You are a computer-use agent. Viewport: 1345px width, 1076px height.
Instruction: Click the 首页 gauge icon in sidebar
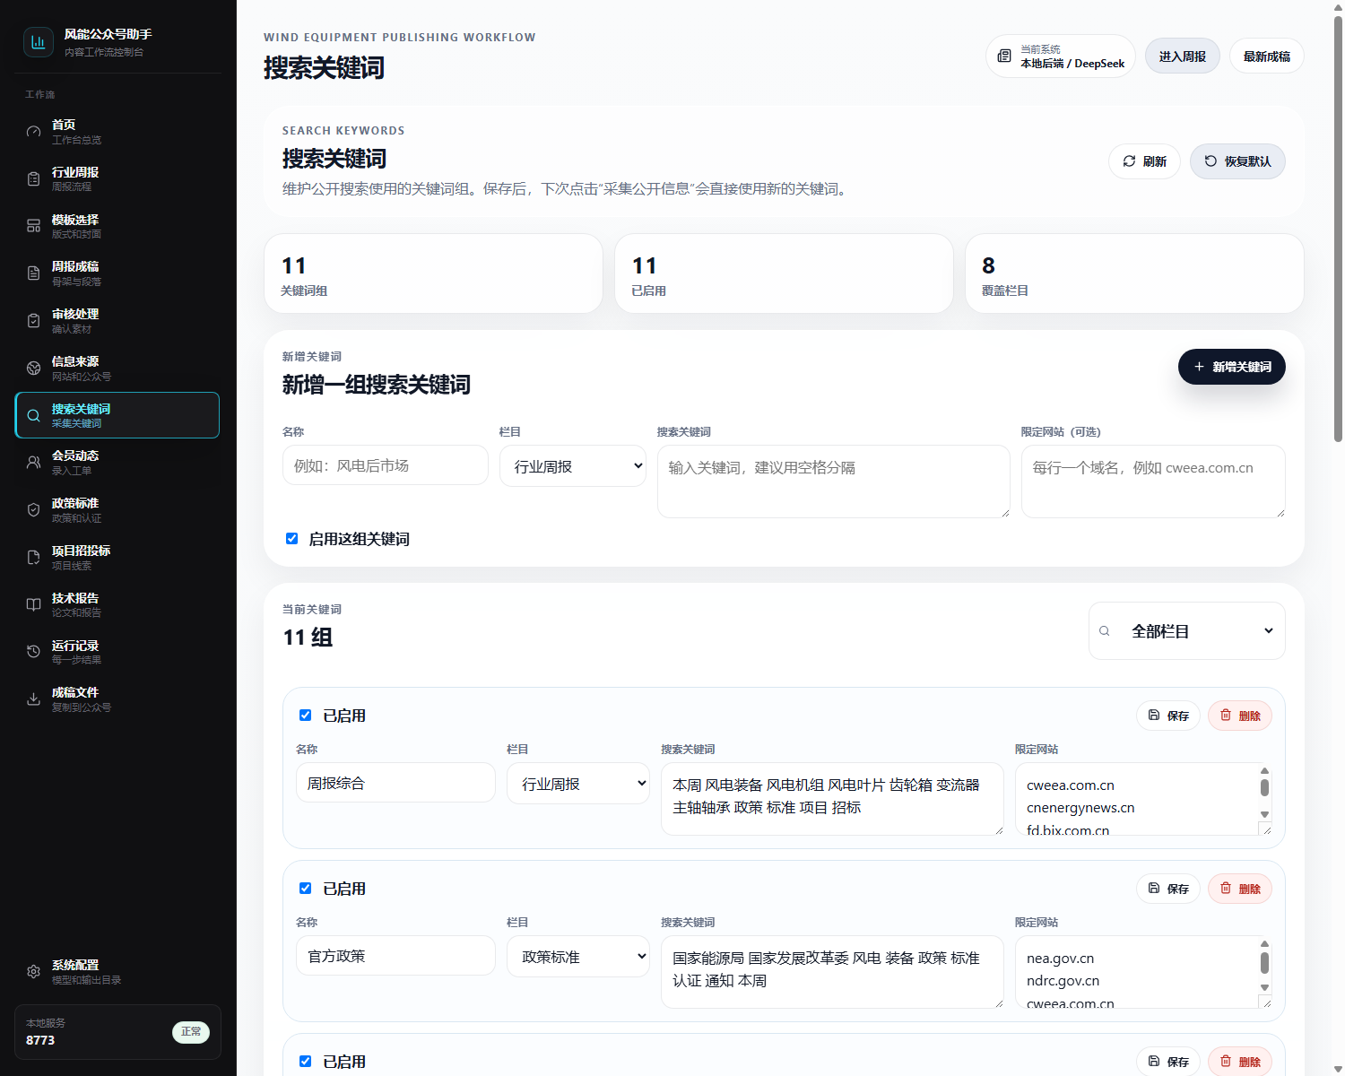coord(33,132)
